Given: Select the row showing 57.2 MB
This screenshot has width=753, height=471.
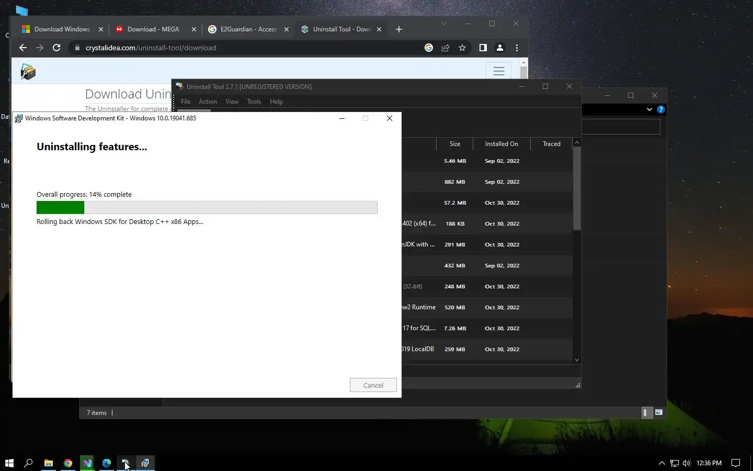Looking at the screenshot, I should [487, 203].
